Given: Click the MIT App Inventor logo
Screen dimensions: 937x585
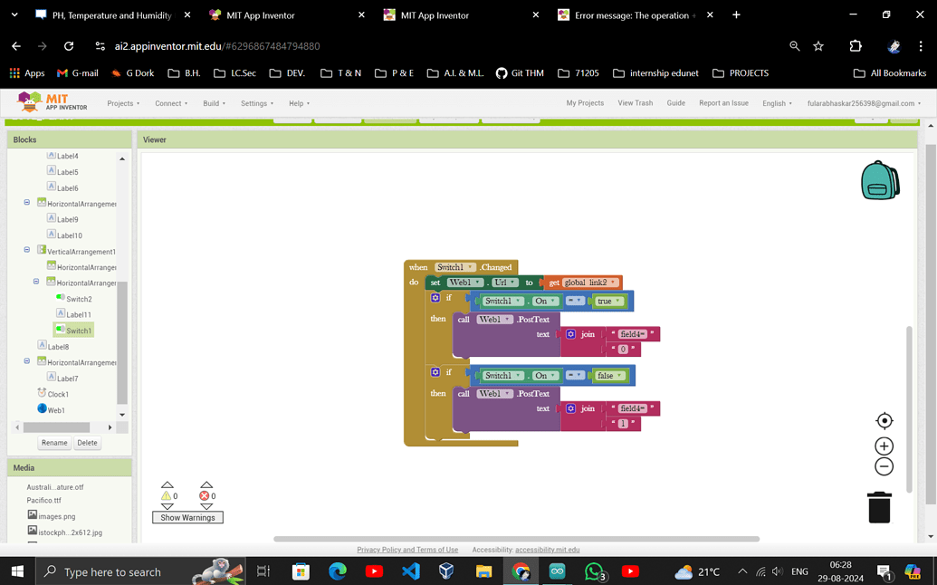Looking at the screenshot, I should (39, 102).
